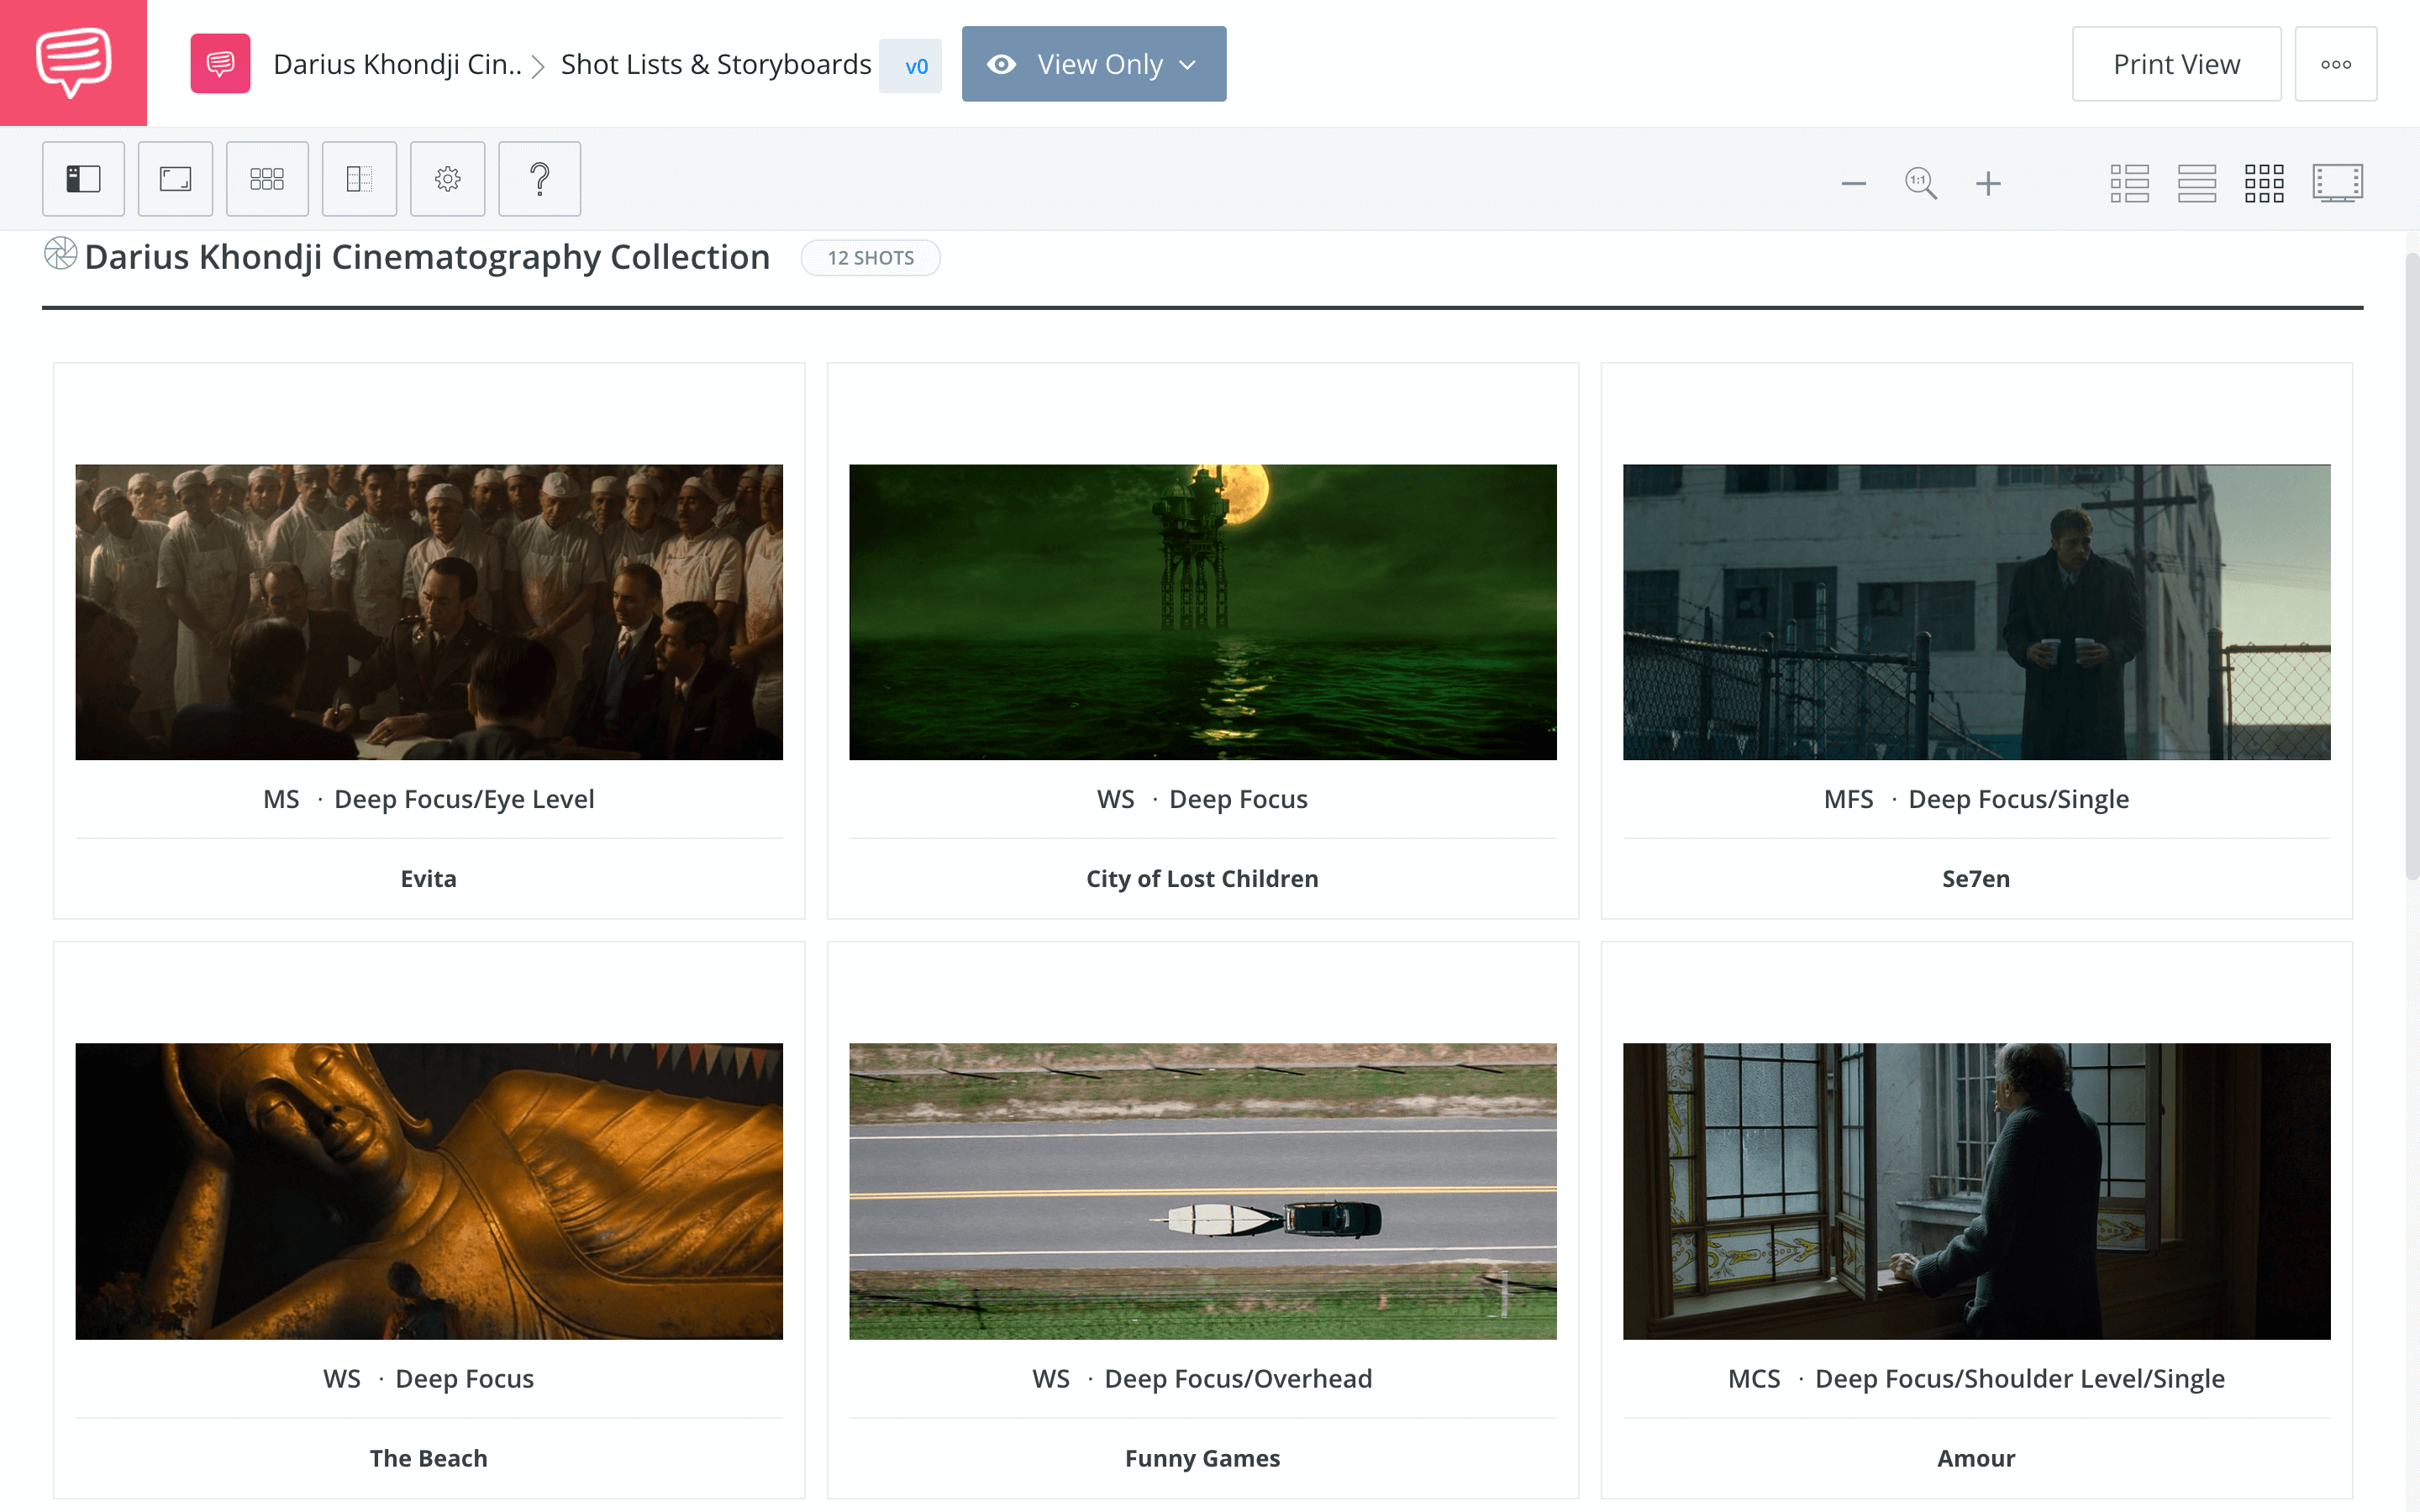Viewport: 2420px width, 1512px height.
Task: Click the v0 version badge
Action: [x=910, y=66]
